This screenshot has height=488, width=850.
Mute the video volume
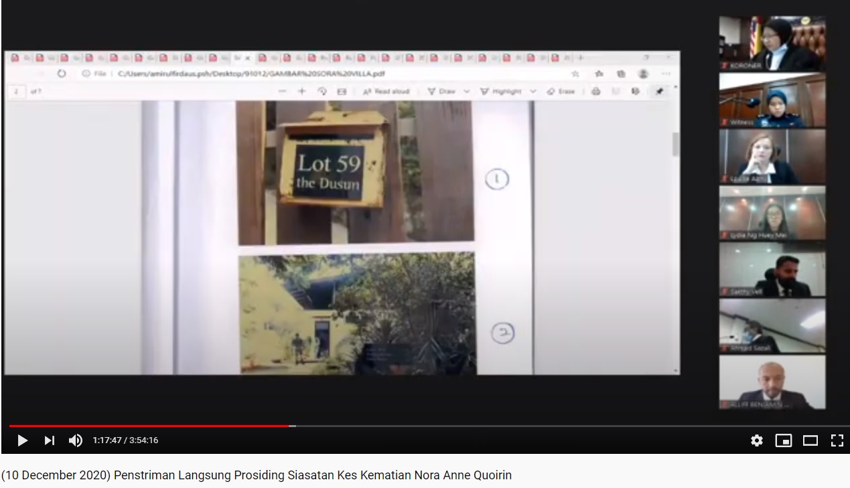[x=75, y=440]
